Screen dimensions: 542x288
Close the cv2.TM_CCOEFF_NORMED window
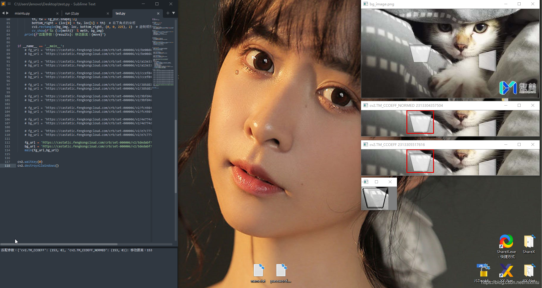point(533,105)
